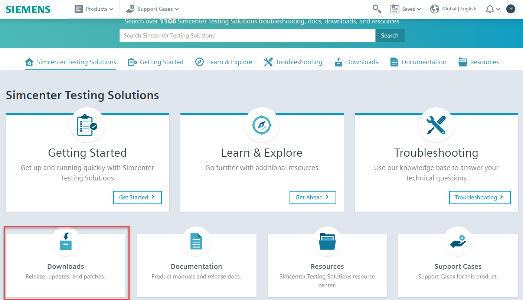
Task: Click the home icon in Simcenter tab
Action: (29, 62)
